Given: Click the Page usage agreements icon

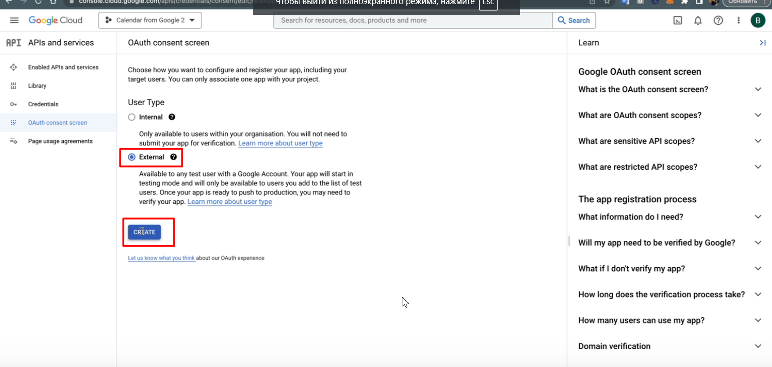Looking at the screenshot, I should (x=13, y=141).
